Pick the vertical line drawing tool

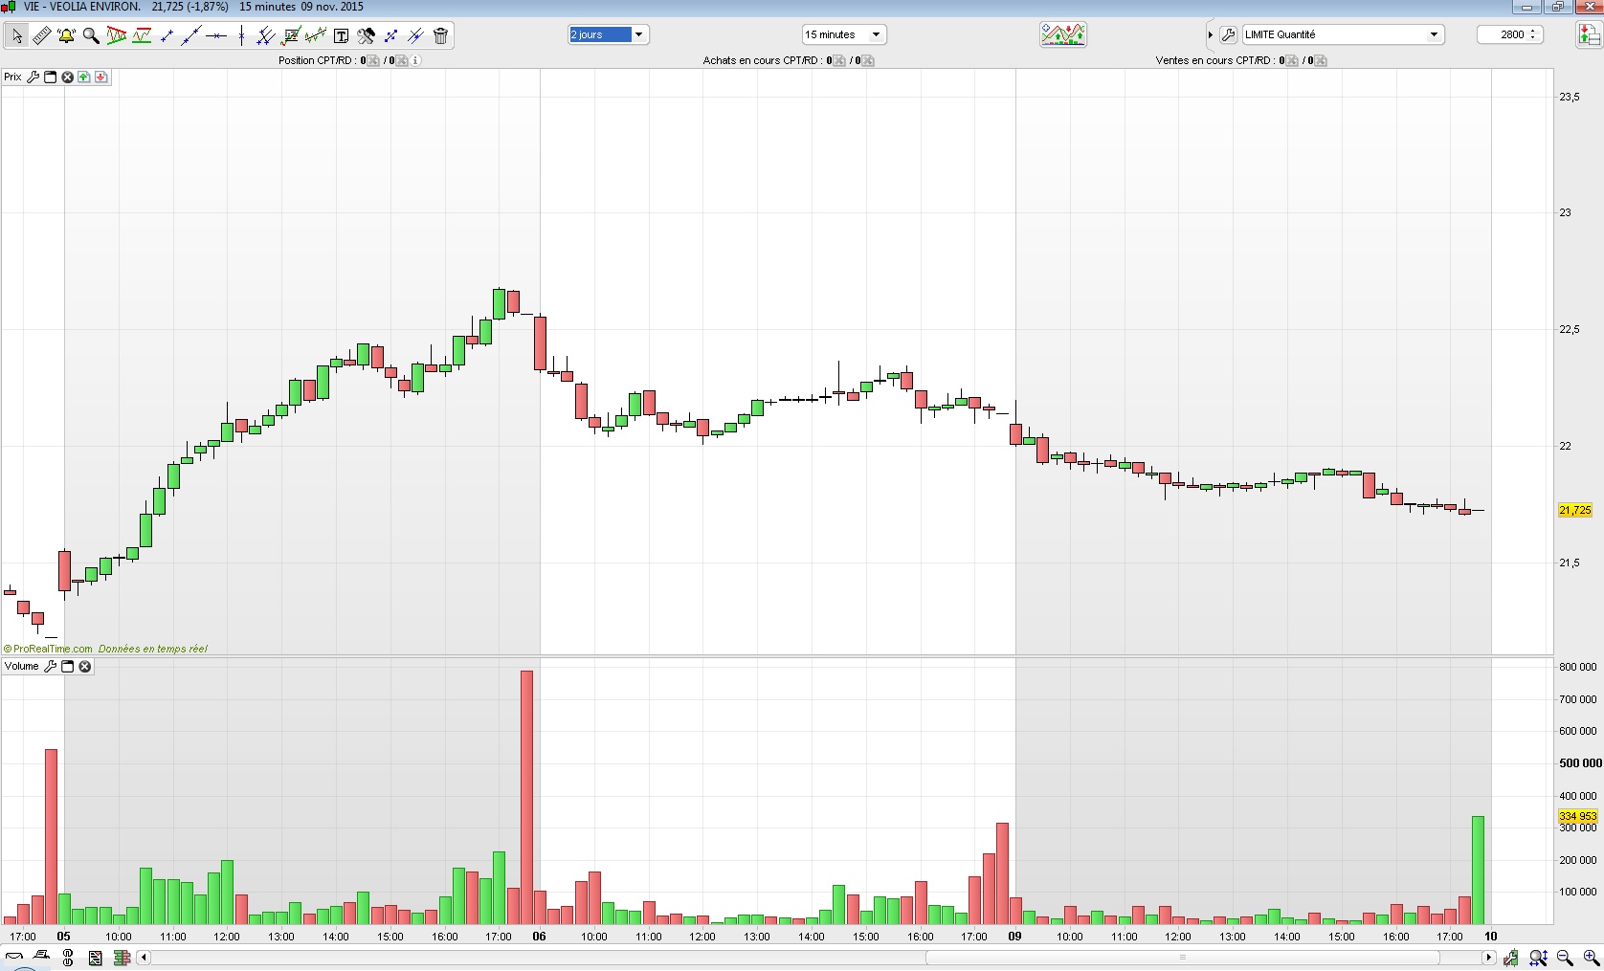(241, 35)
